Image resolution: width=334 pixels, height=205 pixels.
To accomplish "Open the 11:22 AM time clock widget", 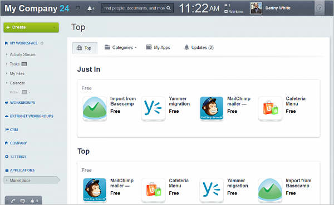I will (x=199, y=8).
